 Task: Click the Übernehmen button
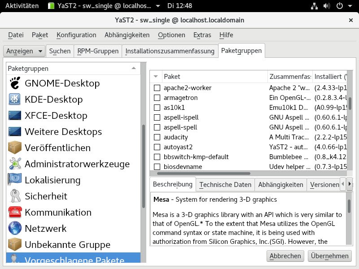click(329, 256)
